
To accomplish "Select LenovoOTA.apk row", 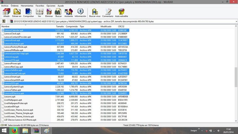I will (x=65, y=60).
